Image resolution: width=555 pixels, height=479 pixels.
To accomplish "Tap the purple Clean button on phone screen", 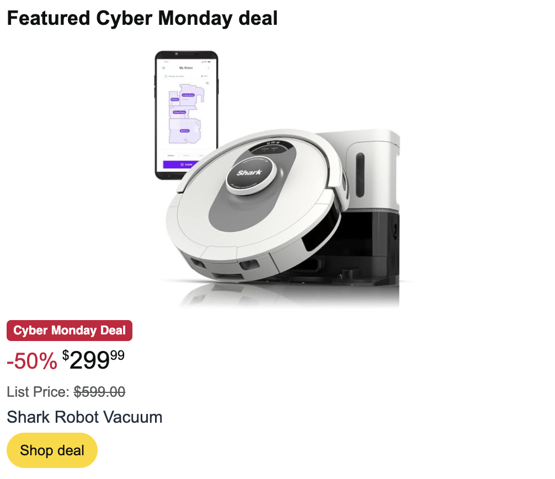I will [x=180, y=164].
